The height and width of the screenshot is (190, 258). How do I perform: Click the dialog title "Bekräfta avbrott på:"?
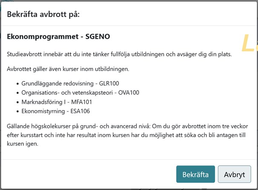click(43, 15)
